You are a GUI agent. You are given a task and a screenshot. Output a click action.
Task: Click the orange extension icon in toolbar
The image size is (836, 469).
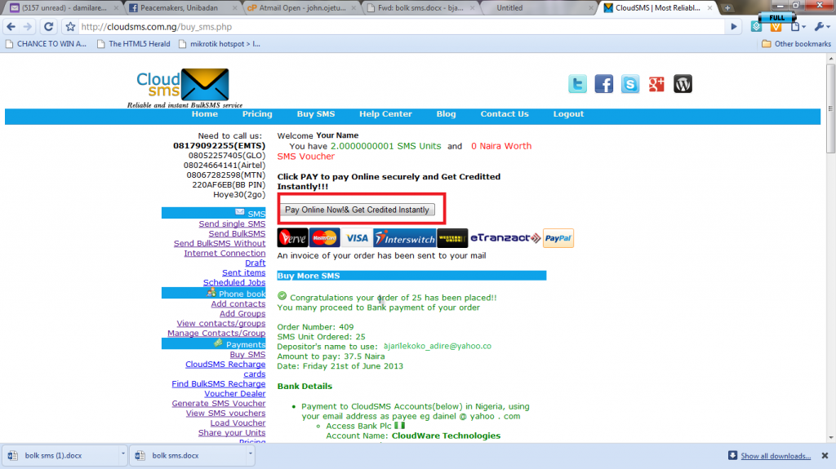pos(776,27)
